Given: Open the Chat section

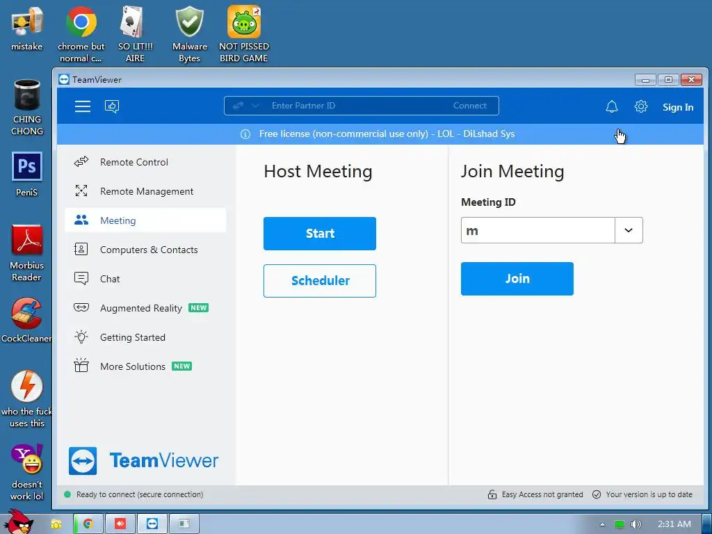Looking at the screenshot, I should coord(145,279).
